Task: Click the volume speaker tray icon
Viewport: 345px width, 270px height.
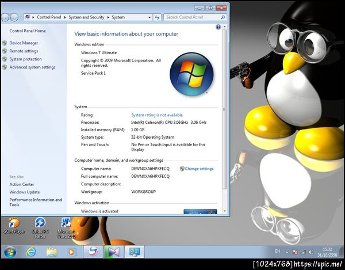Action: click(x=311, y=252)
